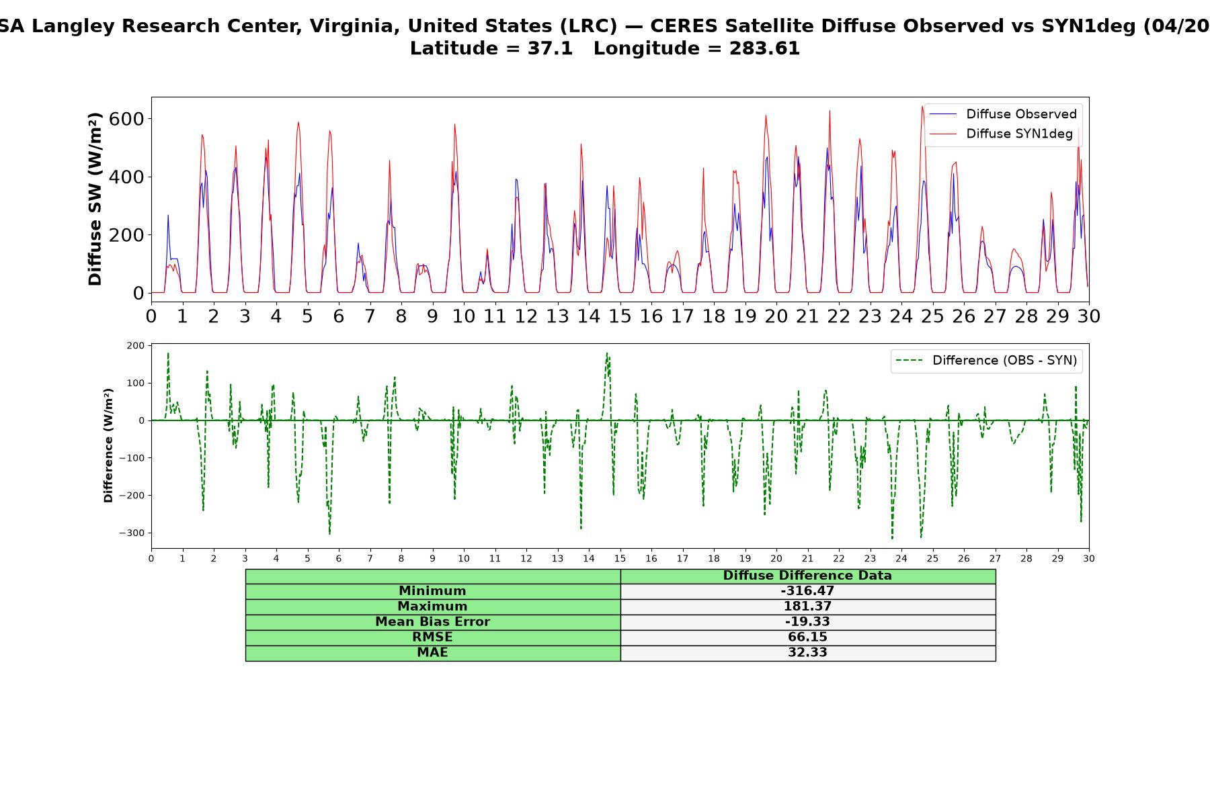Click the Diffuse Observed legend entry
The image size is (1210, 806).
1003,114
